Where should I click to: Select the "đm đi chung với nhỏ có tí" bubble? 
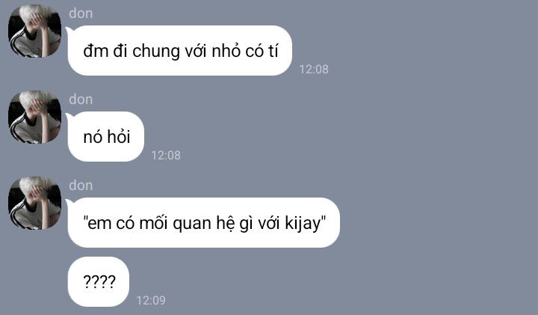click(180, 50)
